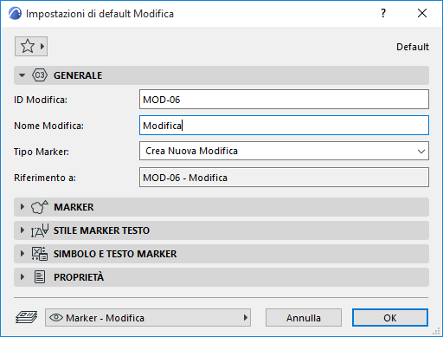The height and width of the screenshot is (337, 443).
Task: Click the layers stack icon at bottom
Action: coord(26,317)
